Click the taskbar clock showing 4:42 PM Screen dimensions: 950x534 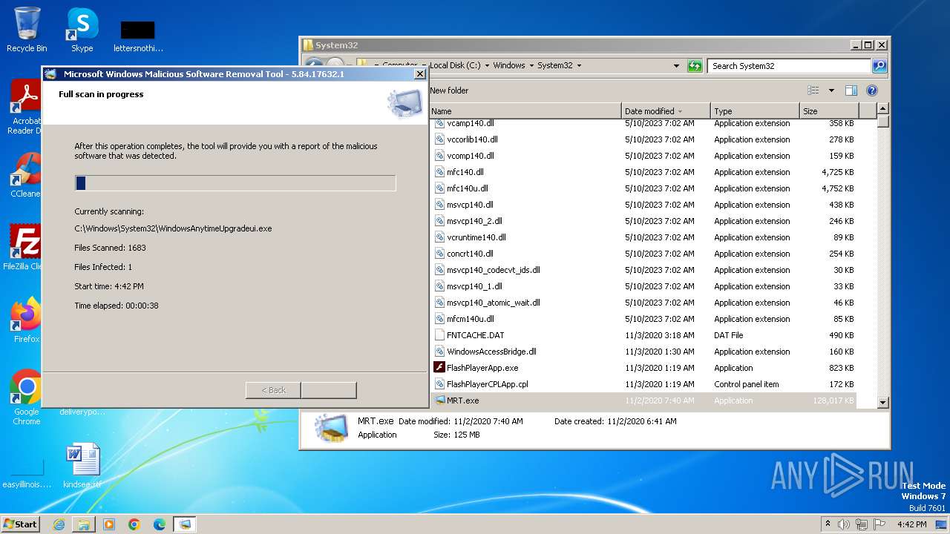911,524
